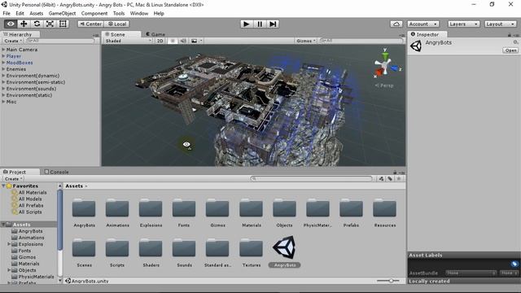
Task: Open the Window menu
Action: (139, 13)
